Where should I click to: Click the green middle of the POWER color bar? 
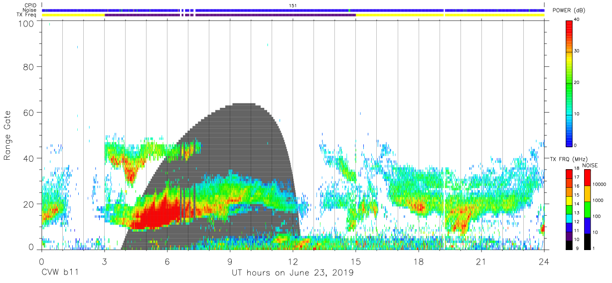[570, 85]
